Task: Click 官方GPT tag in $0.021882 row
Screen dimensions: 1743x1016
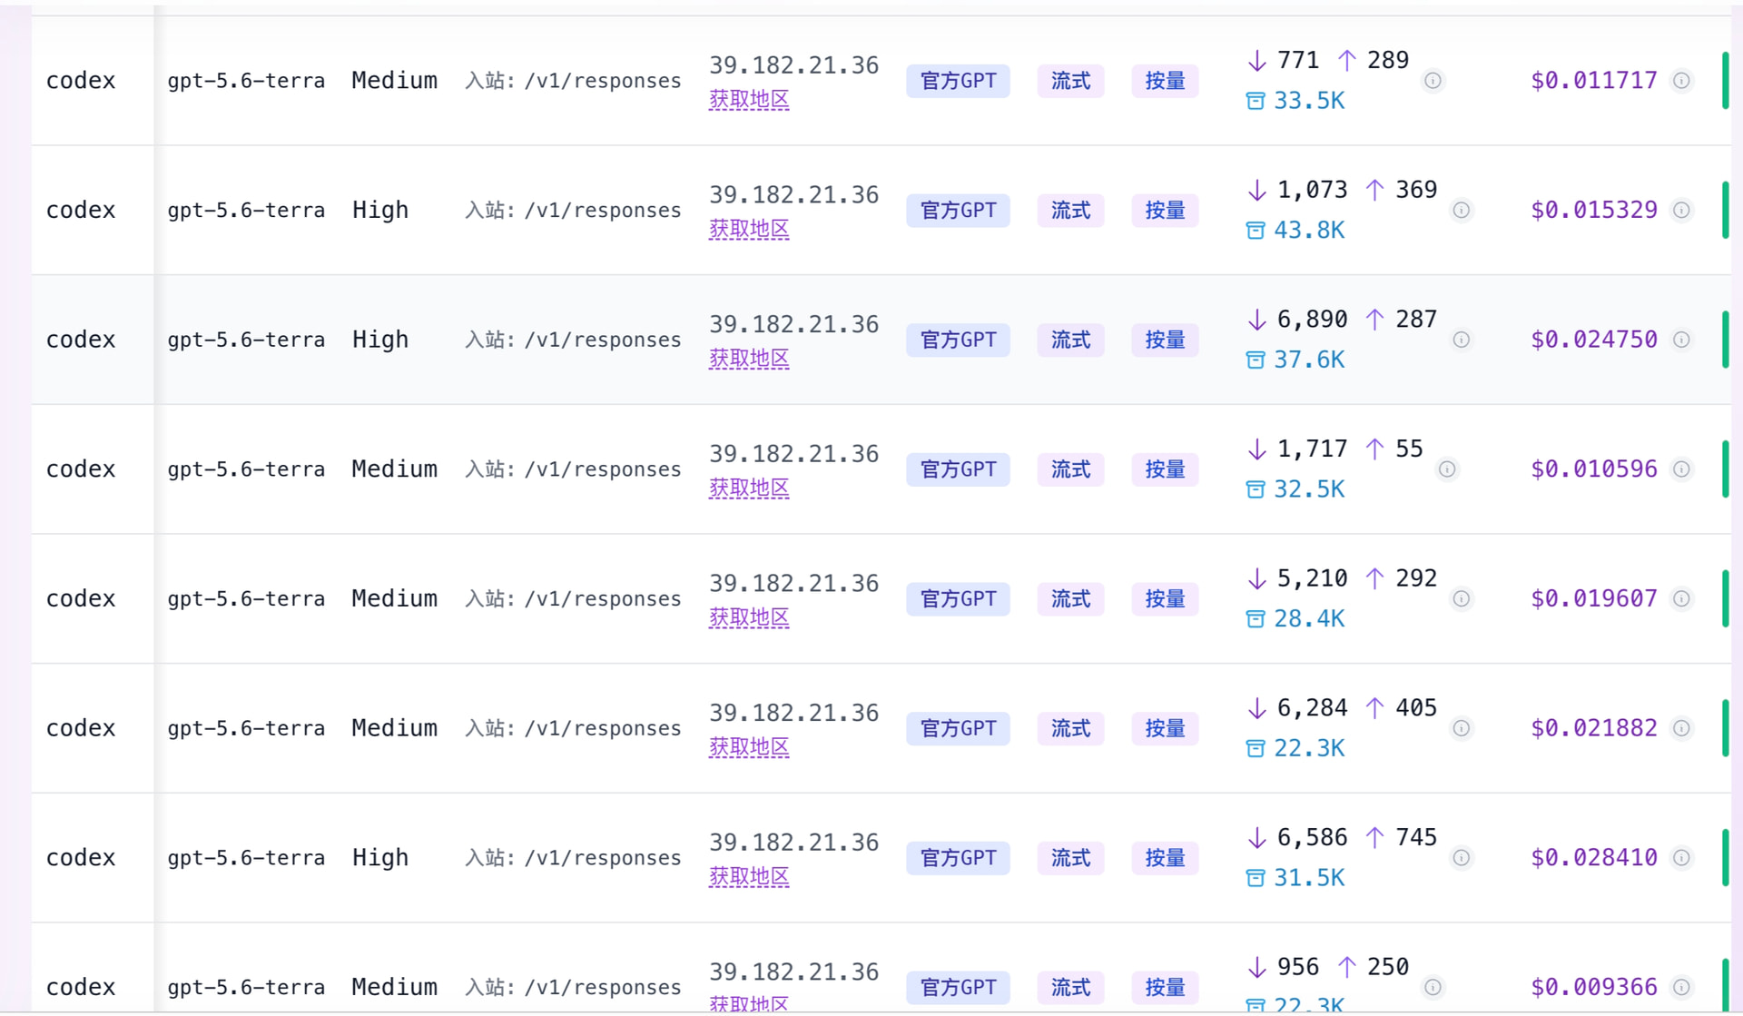Action: 958,728
